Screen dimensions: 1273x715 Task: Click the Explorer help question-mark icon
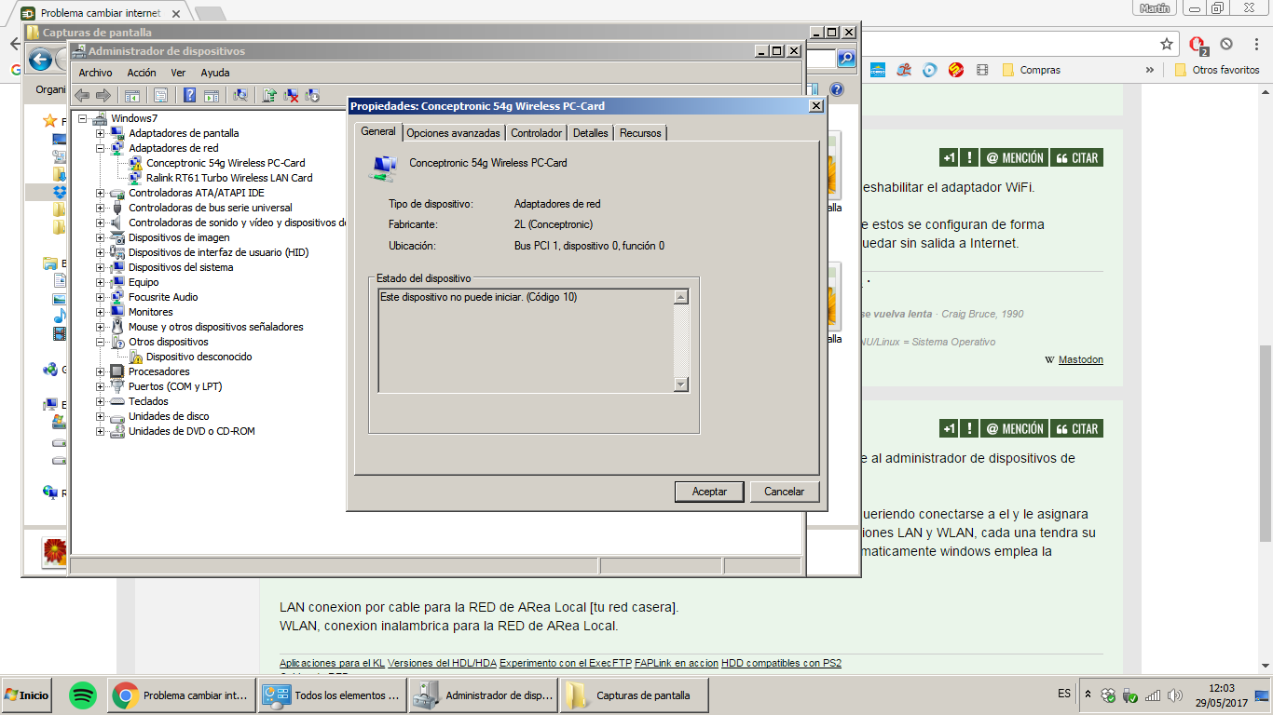[x=836, y=89]
